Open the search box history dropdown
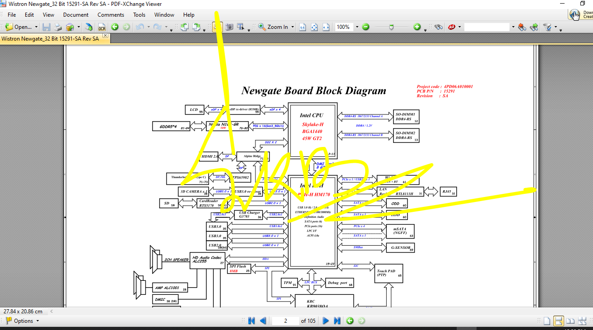Image resolution: width=593 pixels, height=330 pixels. [513, 27]
